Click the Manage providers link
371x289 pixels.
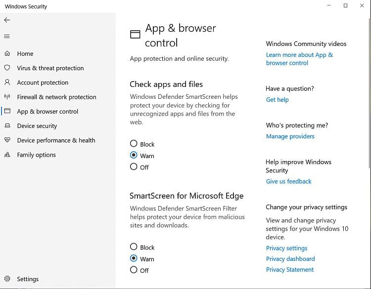coord(290,136)
